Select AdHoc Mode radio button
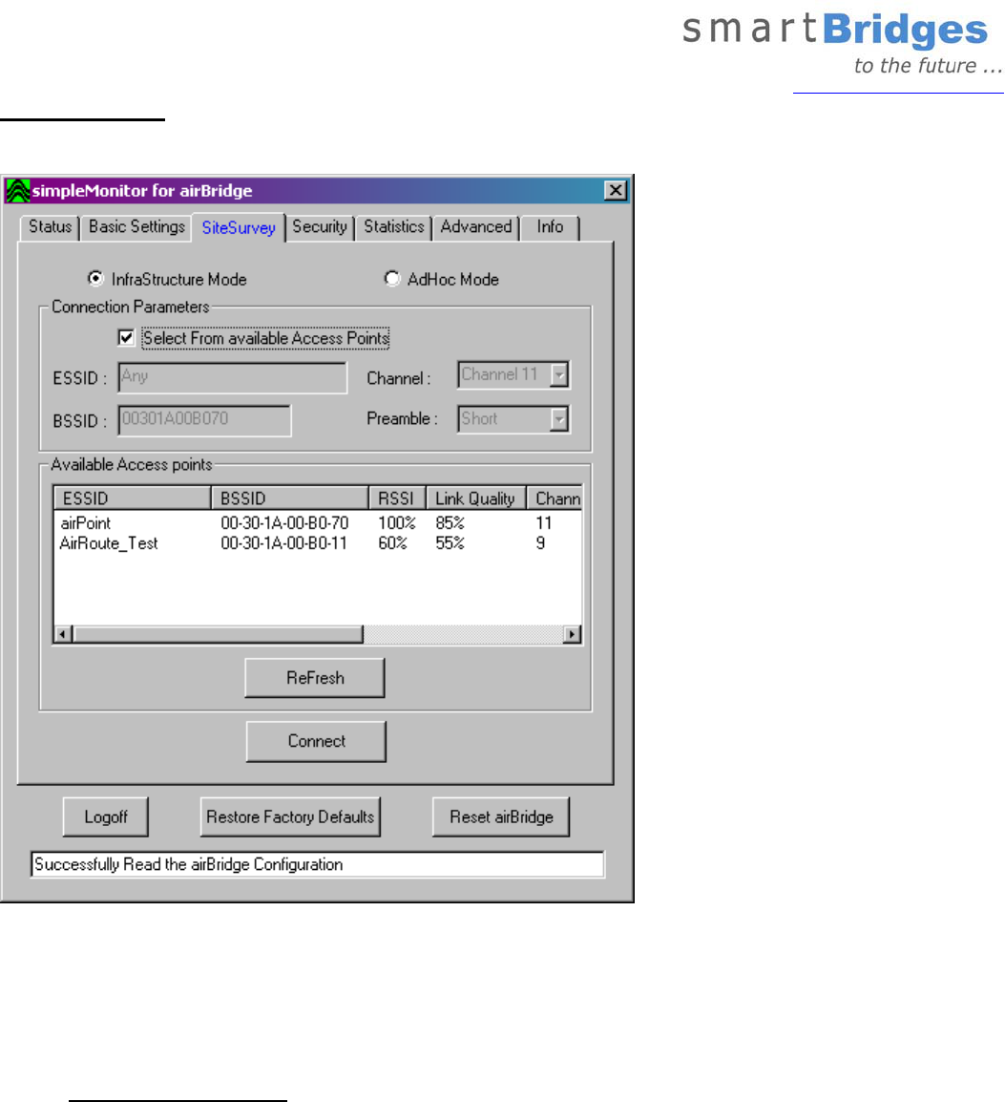The image size is (1005, 1102). (392, 278)
